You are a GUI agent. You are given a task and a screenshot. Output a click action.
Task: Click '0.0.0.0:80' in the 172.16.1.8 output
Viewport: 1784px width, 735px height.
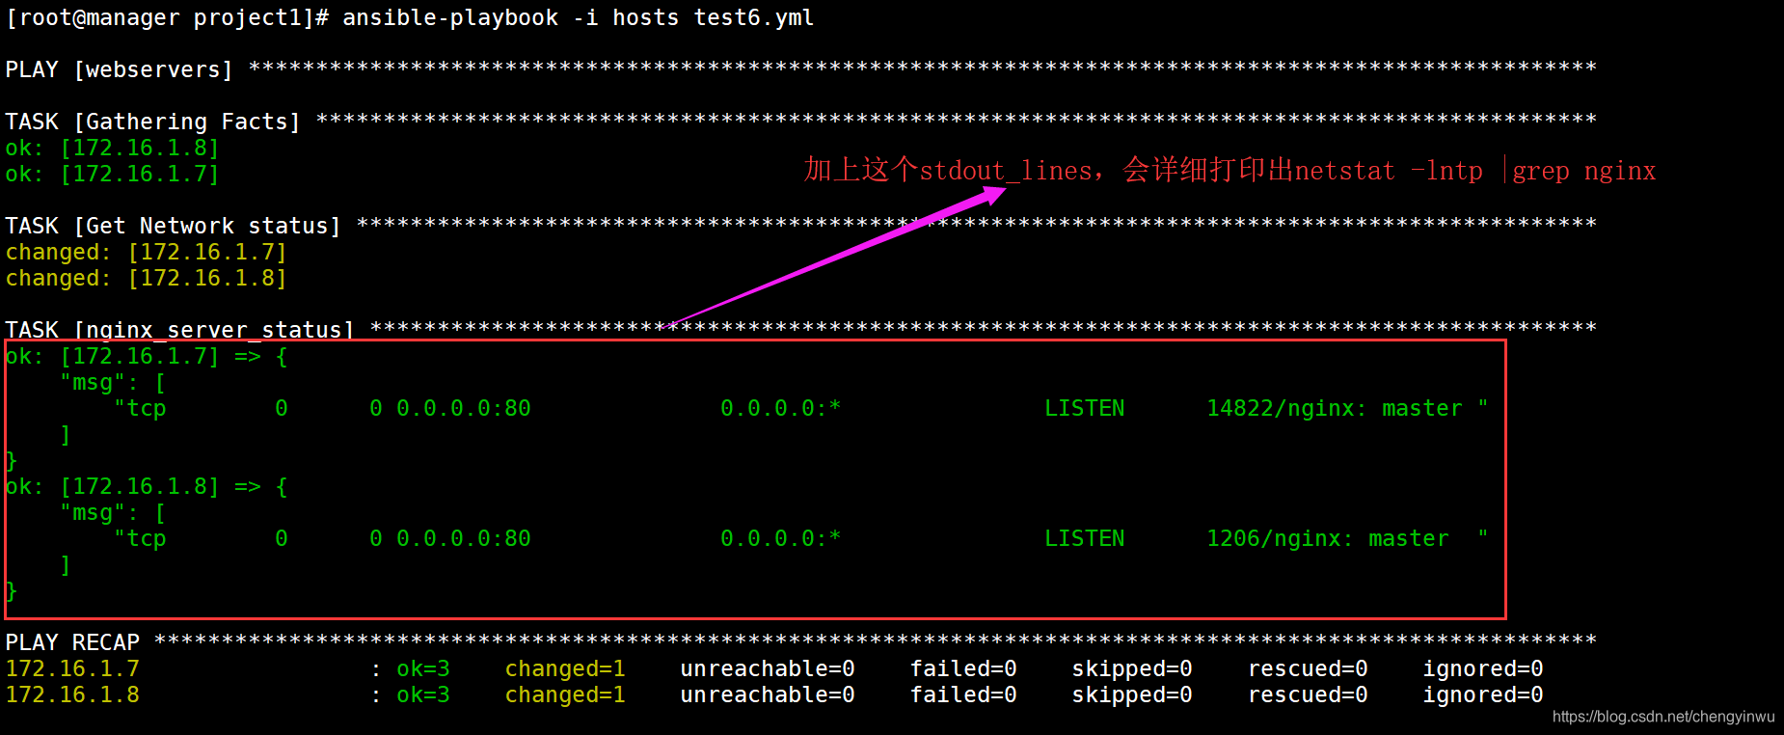click(464, 539)
